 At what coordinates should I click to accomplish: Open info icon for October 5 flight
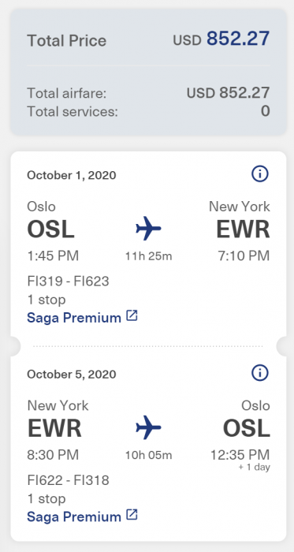tap(260, 373)
